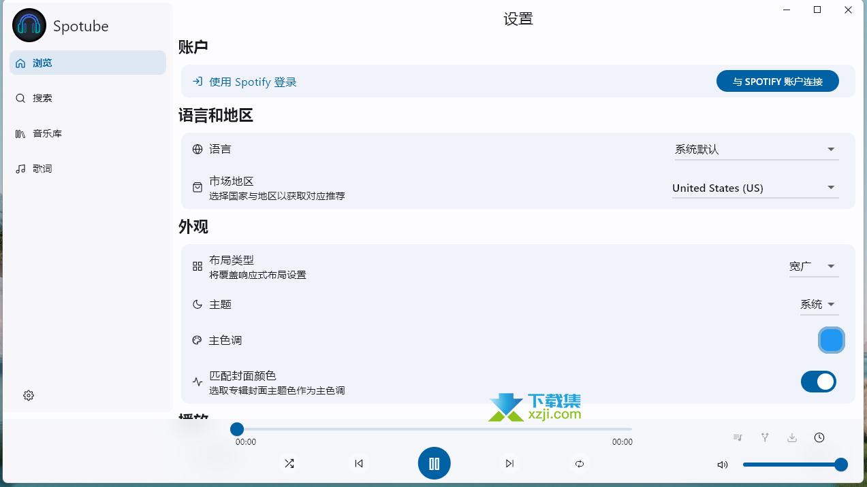The height and width of the screenshot is (487, 867).
Task: Close the Spotube window
Action: click(849, 10)
